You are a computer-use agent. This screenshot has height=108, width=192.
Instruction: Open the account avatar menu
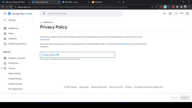[187, 13]
